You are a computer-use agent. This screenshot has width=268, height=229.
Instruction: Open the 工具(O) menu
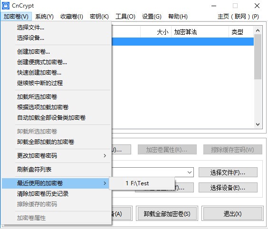point(125,17)
